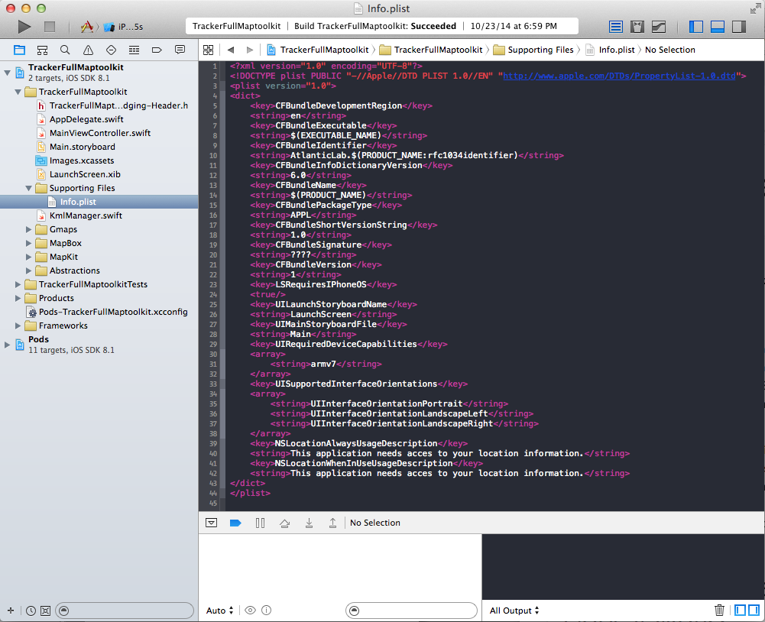The width and height of the screenshot is (765, 622).
Task: Toggle the Utilities panel visibility
Action: (739, 26)
